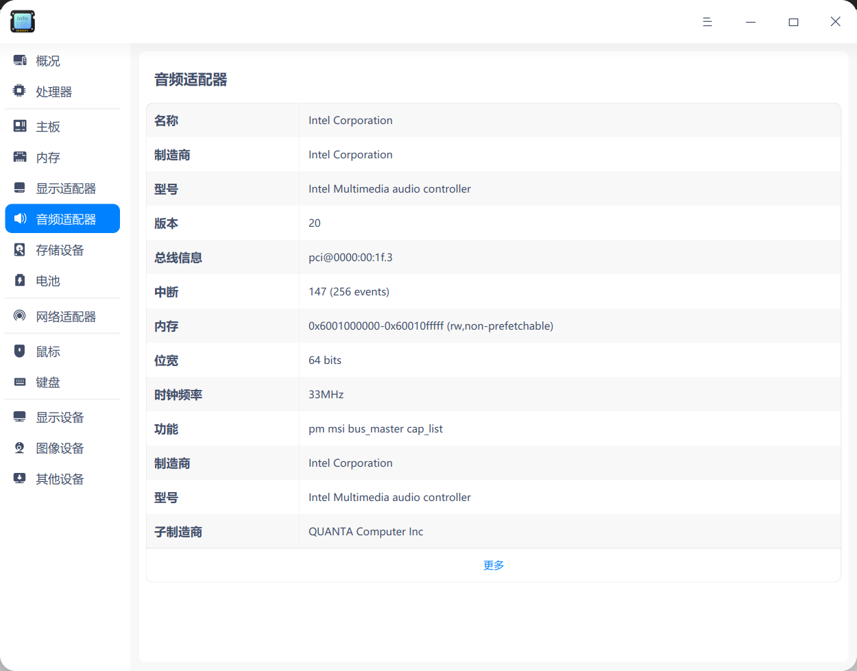Click the 处理器 processor chip icon
The width and height of the screenshot is (857, 671).
20,91
